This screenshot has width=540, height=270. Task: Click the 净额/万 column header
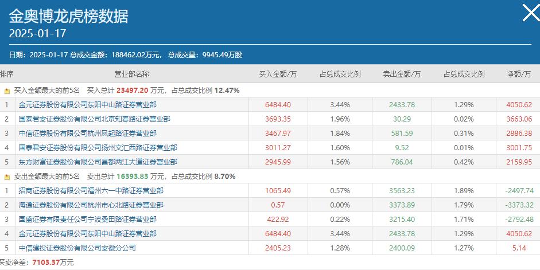[519, 74]
